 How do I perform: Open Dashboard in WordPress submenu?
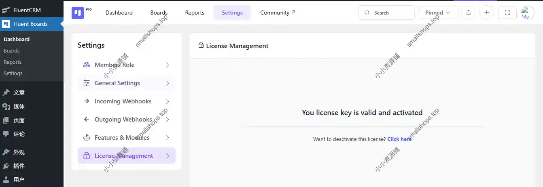(17, 39)
